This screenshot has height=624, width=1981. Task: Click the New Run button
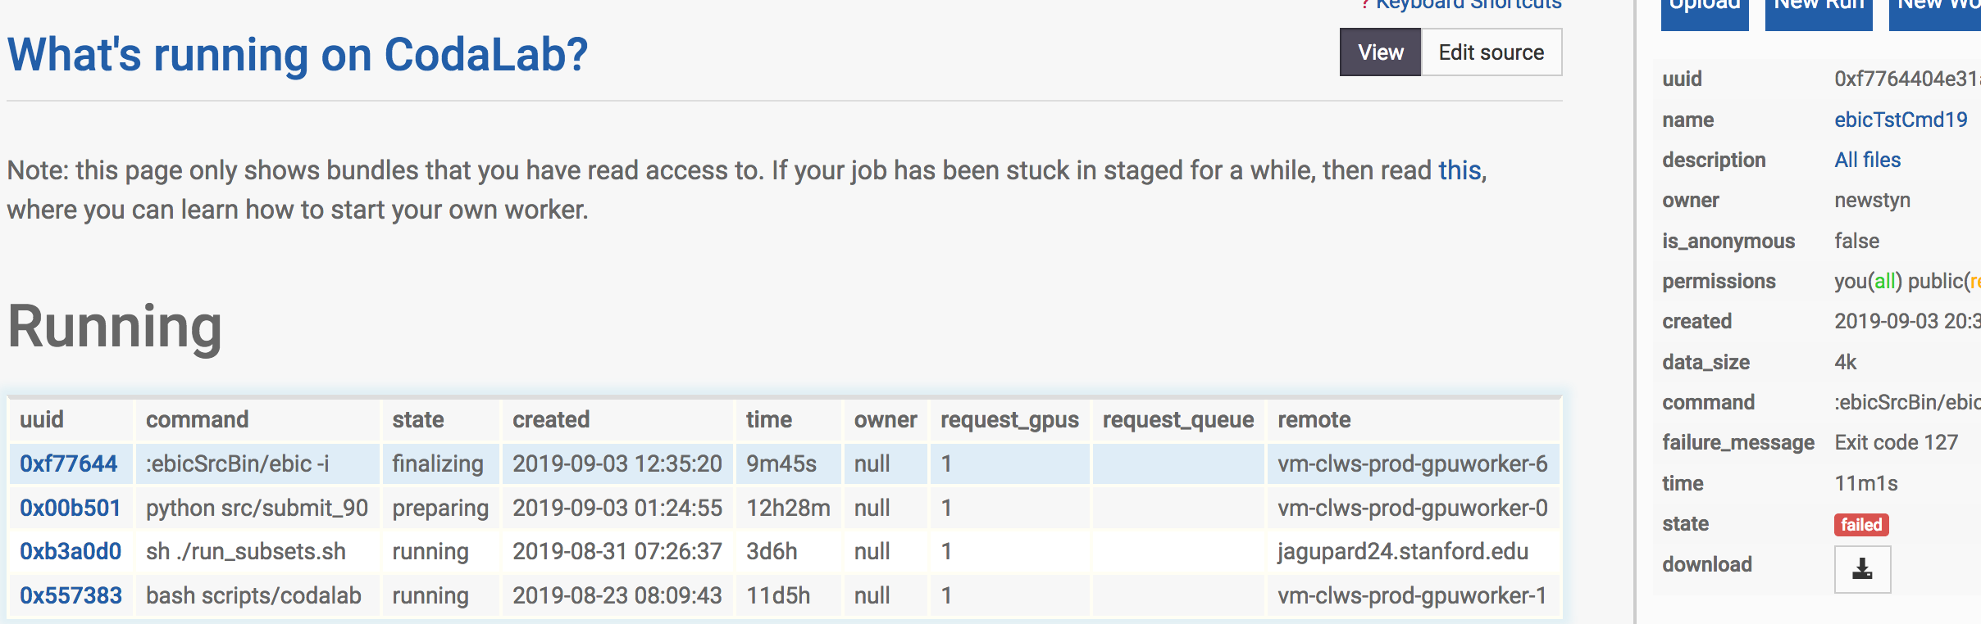point(1819,5)
